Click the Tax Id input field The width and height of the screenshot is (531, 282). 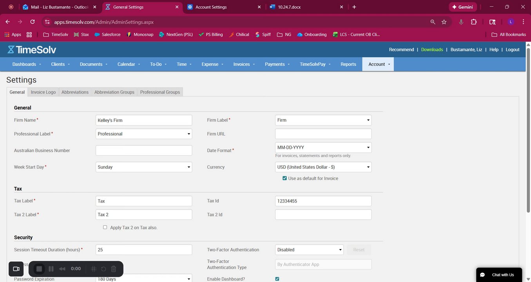tap(323, 201)
